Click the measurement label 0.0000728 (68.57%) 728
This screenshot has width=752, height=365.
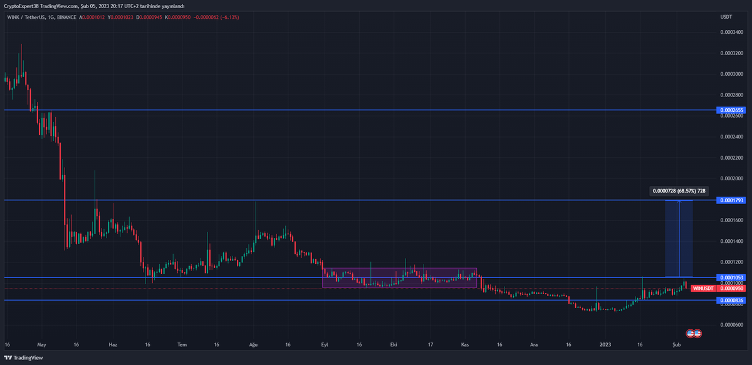[679, 190]
